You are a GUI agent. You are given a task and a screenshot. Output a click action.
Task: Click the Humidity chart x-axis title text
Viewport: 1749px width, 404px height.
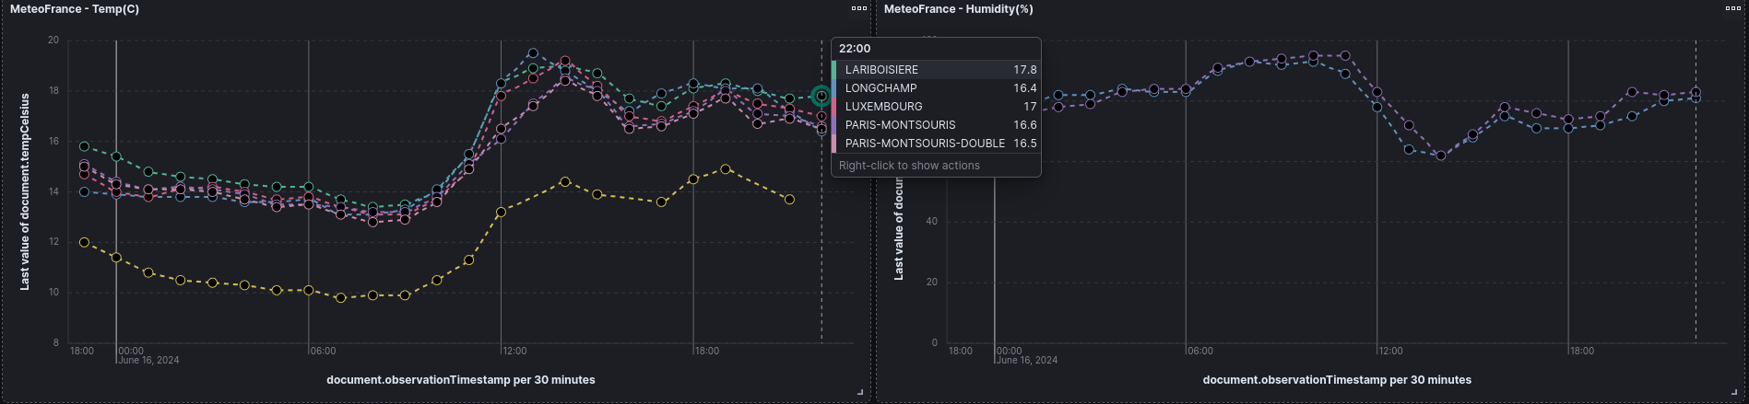tap(1337, 380)
